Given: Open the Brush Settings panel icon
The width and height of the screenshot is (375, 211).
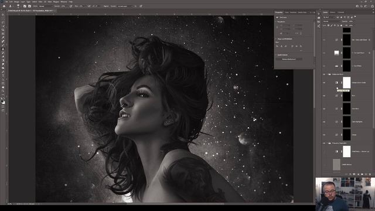Looking at the screenshot, I should tap(25, 6).
